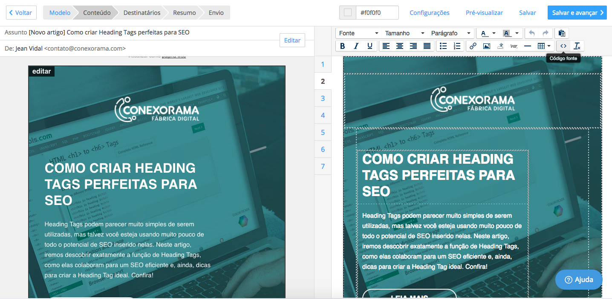This screenshot has width=612, height=299.
Task: Insert a numbered list
Action: pyautogui.click(x=457, y=46)
